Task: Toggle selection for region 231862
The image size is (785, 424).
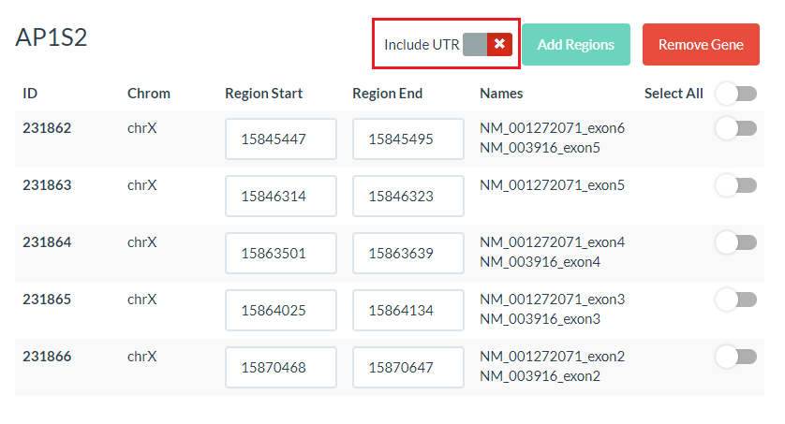Action: coord(736,128)
